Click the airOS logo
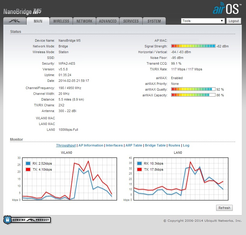Image resolution: width=246 pixels, height=235 pixels. [x=227, y=8]
